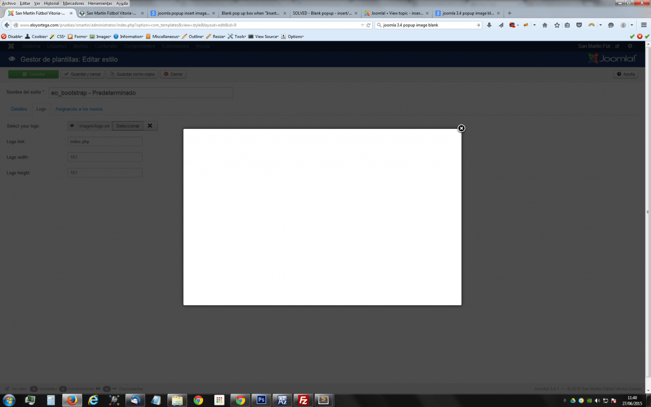Click the Joomla settings gear icon
Image resolution: width=651 pixels, height=407 pixels.
tap(630, 46)
